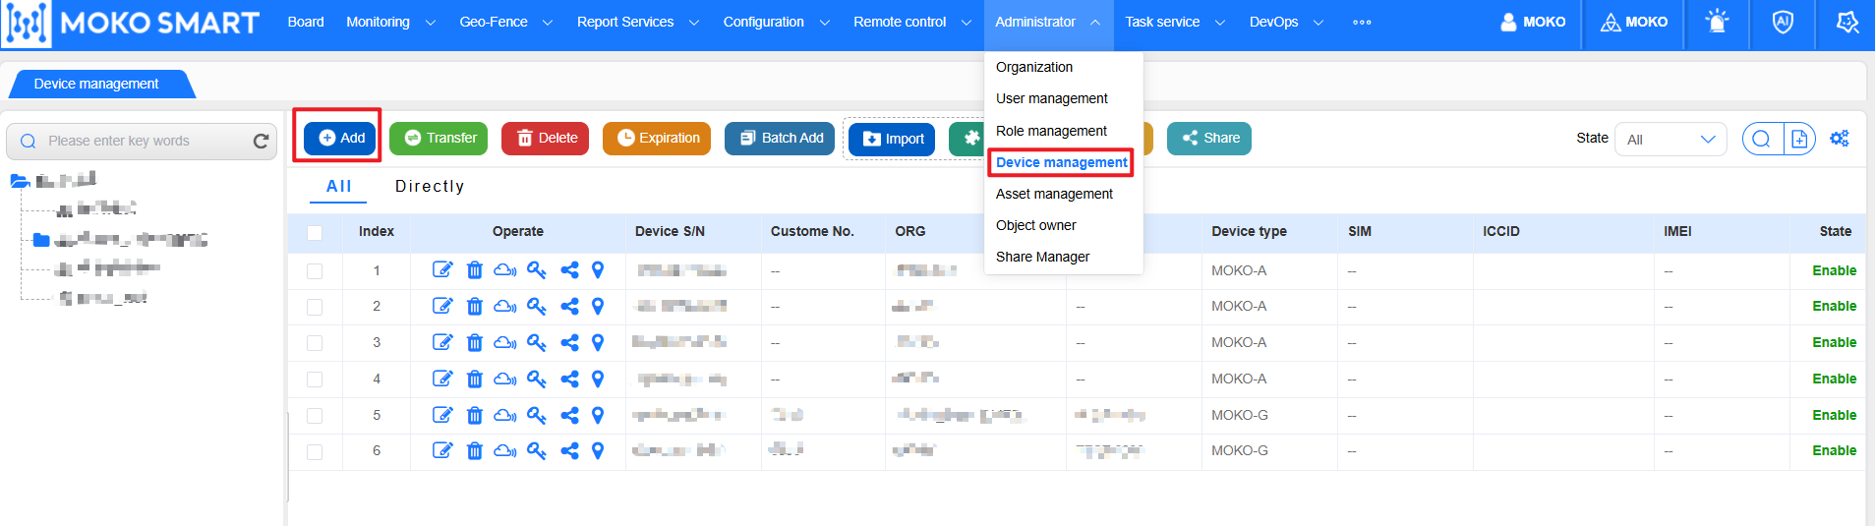Click the cloud icon in row 2
1875x526 pixels.
[x=505, y=307]
